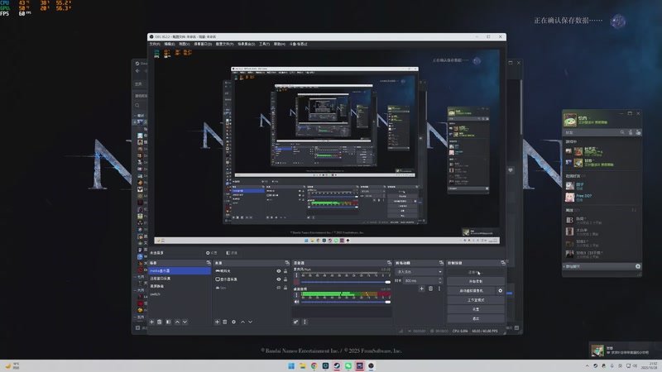662x372 pixels.
Task: Create group chat with plus icon in Steam
Action: click(638, 266)
